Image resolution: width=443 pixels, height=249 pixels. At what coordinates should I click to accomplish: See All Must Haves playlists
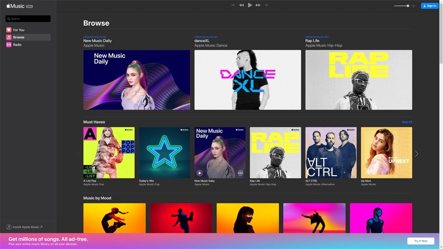407,122
